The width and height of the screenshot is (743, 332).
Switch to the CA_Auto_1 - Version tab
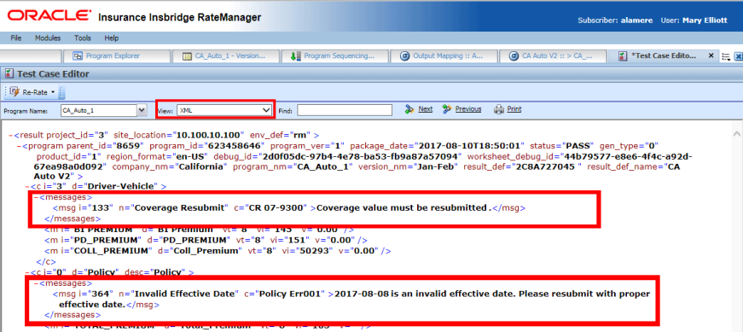(x=225, y=56)
